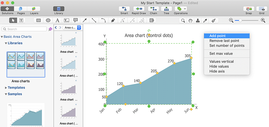Click the zoom in magnifier button
The width and height of the screenshot is (269, 127).
(x=263, y=20)
